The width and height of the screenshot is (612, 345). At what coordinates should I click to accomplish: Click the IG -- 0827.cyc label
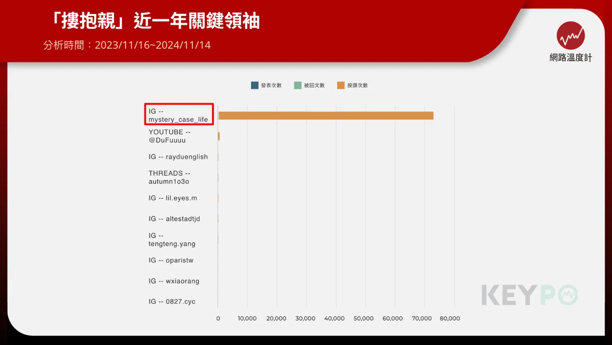coord(172,301)
